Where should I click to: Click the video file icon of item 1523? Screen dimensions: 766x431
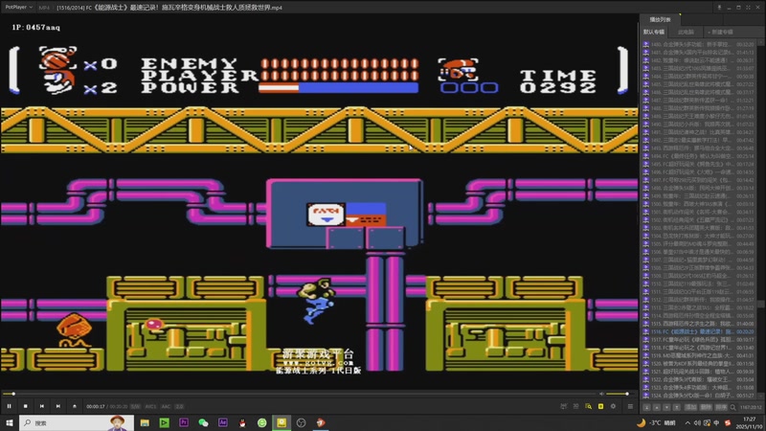645,387
